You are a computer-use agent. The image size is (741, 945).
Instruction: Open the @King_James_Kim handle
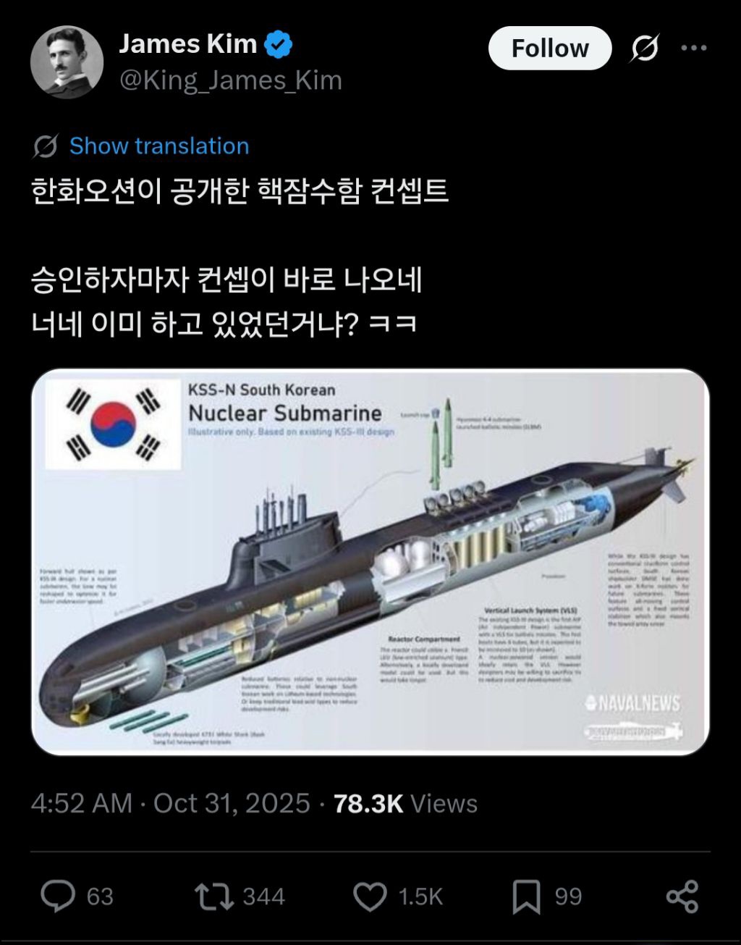pos(230,80)
